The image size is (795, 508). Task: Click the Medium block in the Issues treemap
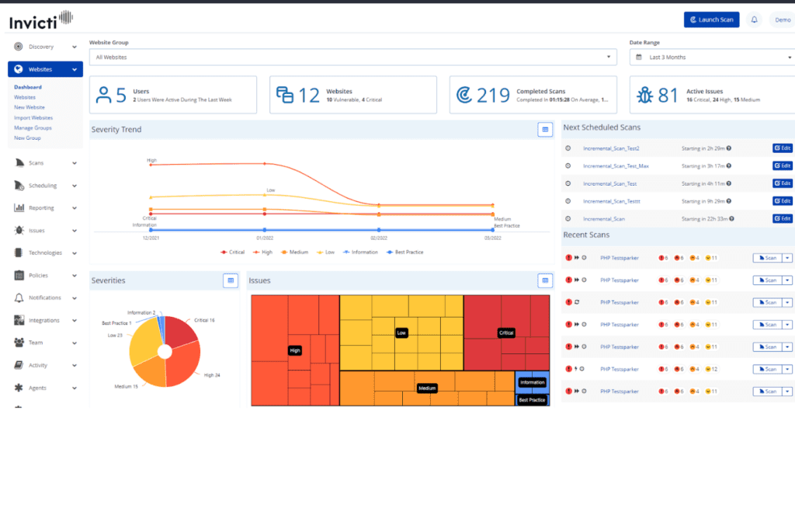point(427,388)
